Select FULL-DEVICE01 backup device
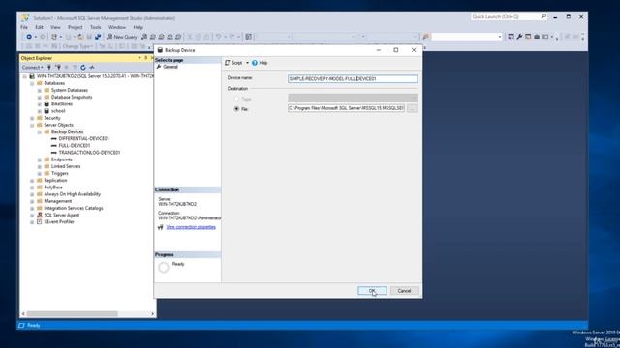 click(74, 146)
